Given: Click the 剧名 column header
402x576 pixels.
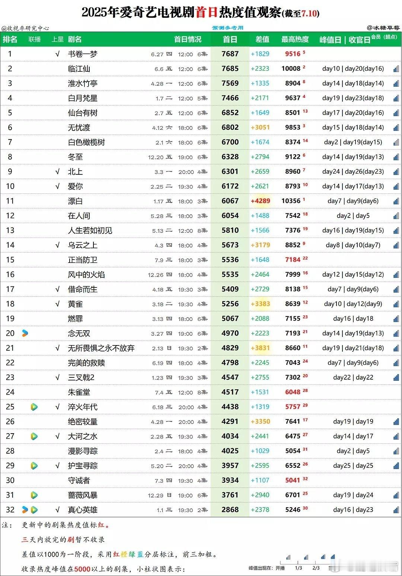Looking at the screenshot, I should [x=75, y=39].
